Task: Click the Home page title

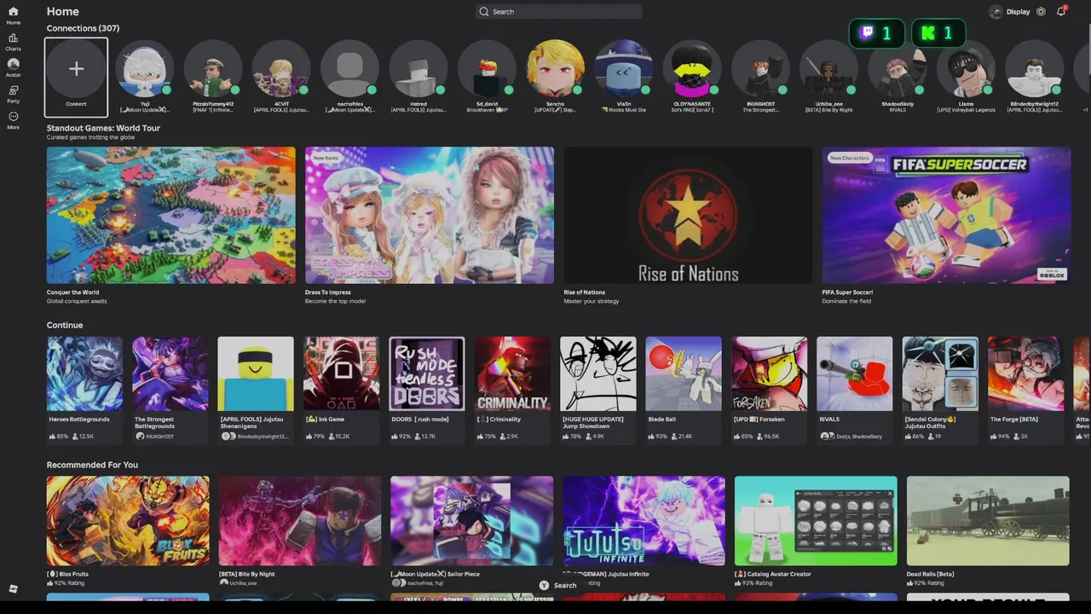Action: (x=63, y=11)
